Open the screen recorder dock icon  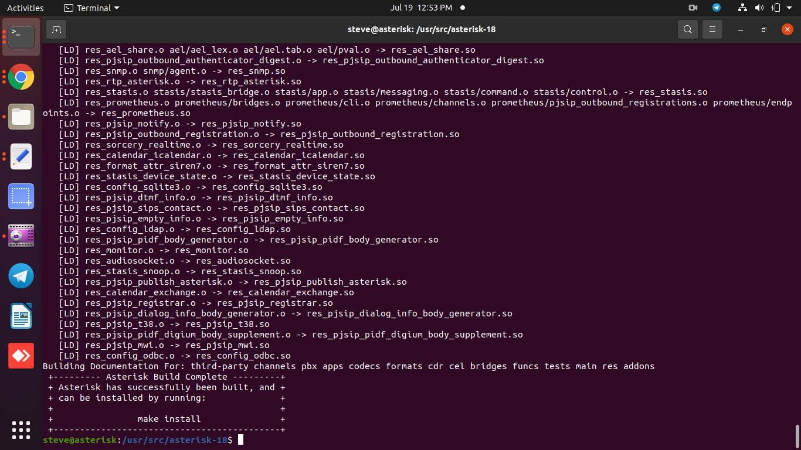click(x=21, y=236)
